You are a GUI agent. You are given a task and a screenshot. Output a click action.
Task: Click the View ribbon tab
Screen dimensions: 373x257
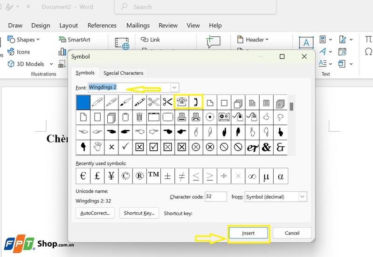[x=193, y=26]
